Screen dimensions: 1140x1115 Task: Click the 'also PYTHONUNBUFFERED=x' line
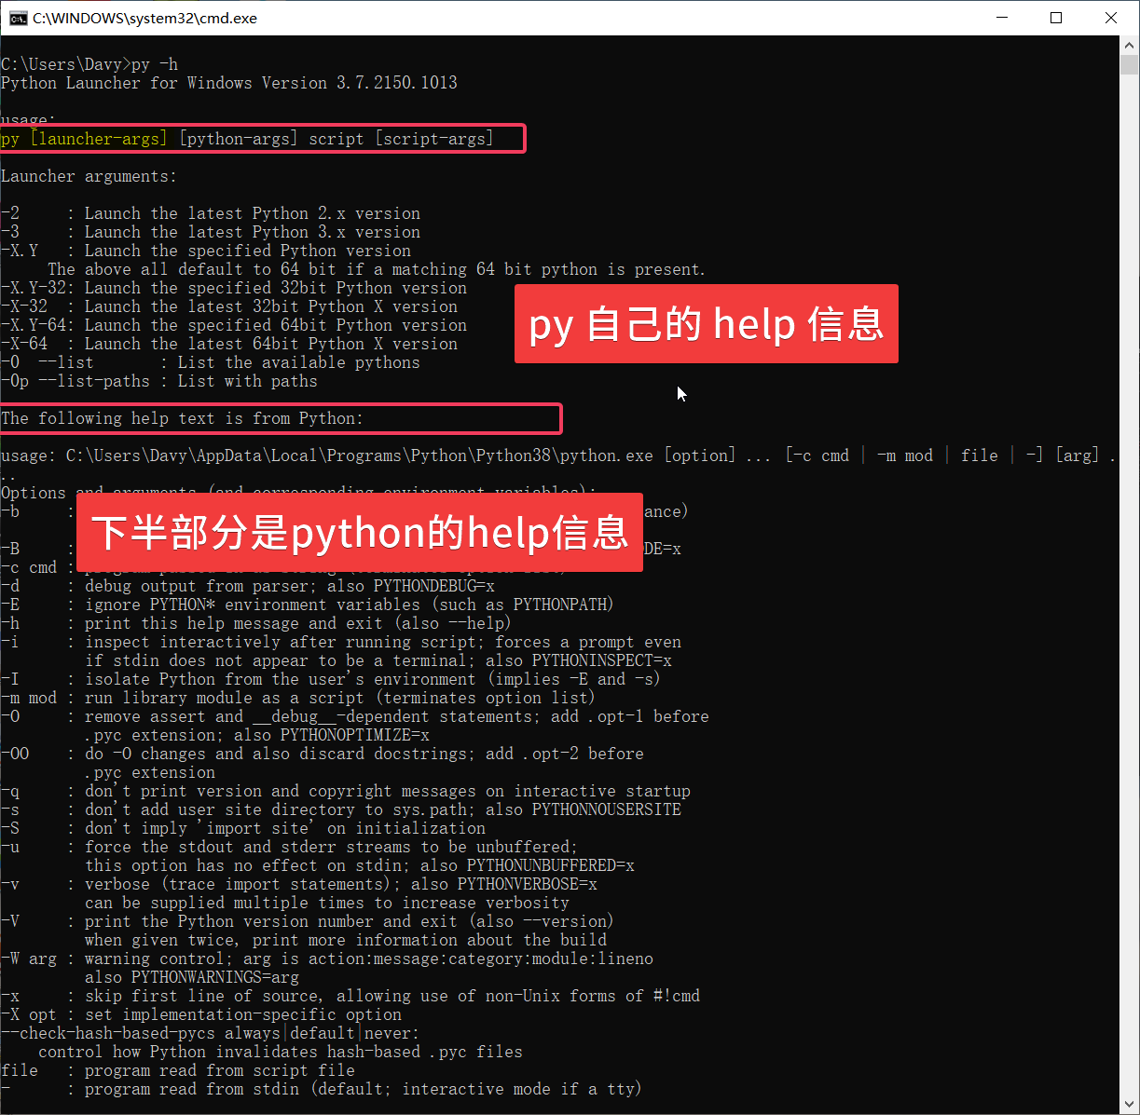tap(360, 865)
